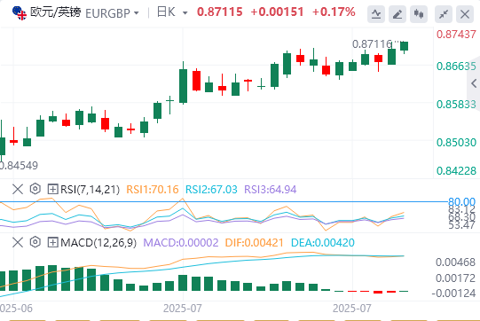Click the 0.85030 price axis label
The image size is (480, 321).
point(456,142)
